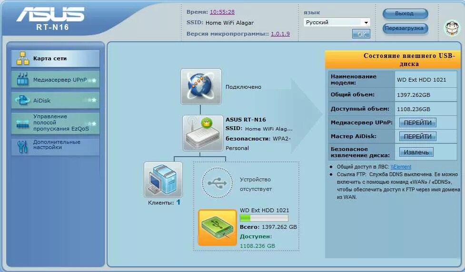This screenshot has height=272, width=465.
Task: Click the UPnP media server film icon
Action: [x=23, y=79]
